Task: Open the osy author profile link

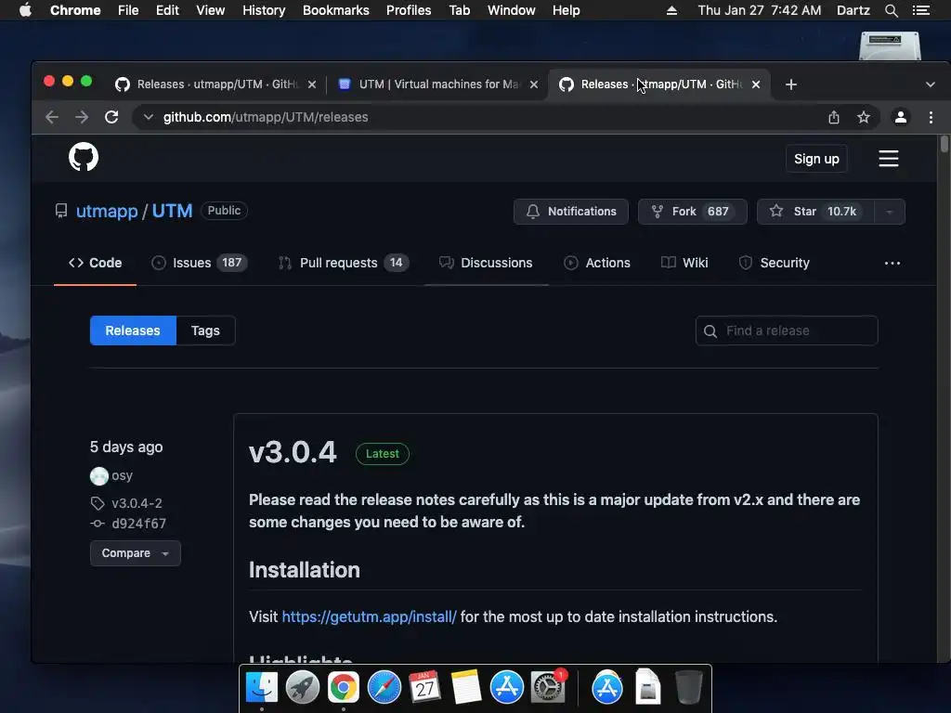Action: pos(122,476)
